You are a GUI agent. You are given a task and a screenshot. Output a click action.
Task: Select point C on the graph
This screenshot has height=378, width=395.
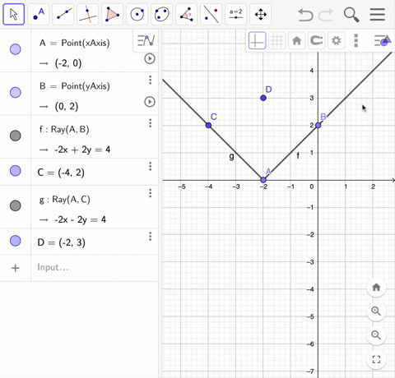(x=208, y=125)
